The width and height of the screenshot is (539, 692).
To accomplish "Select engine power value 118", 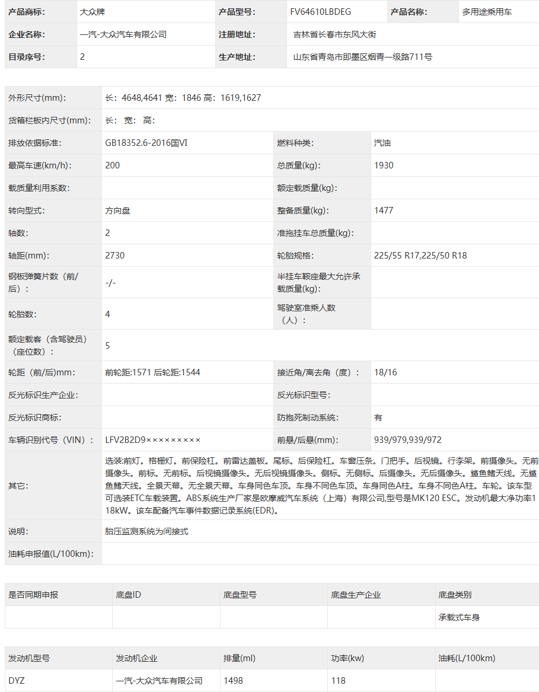I will (x=339, y=681).
